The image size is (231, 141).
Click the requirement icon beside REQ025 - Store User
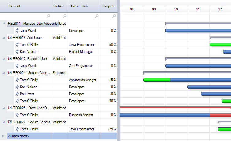pyautogui.click(x=10, y=108)
